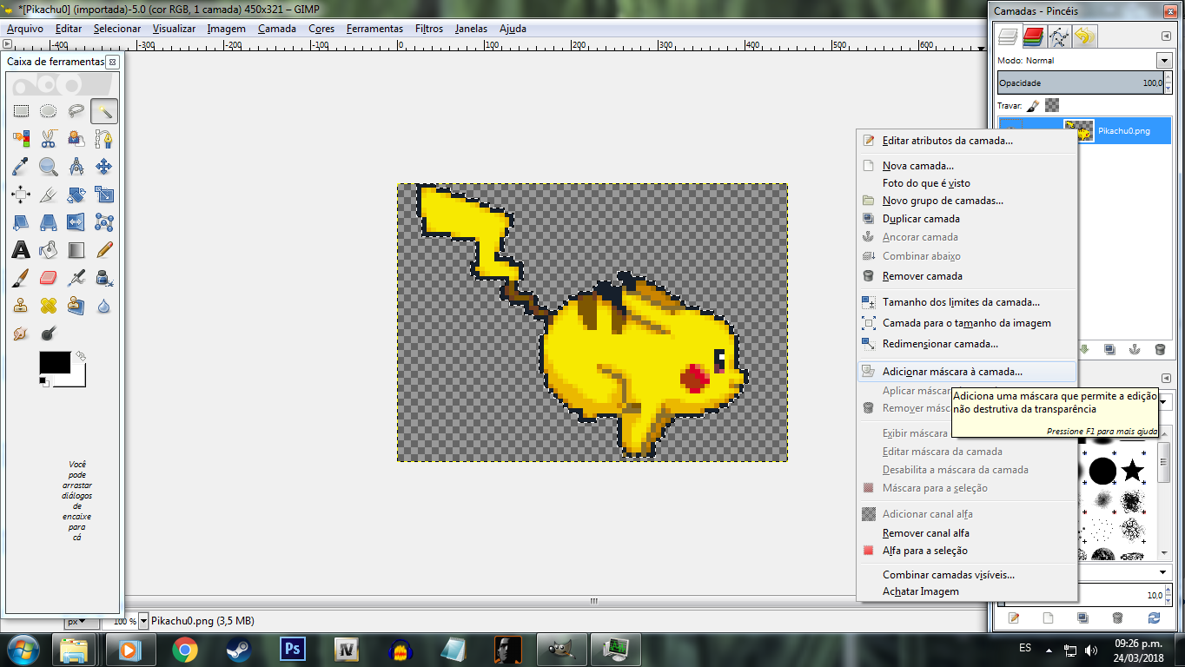1185x667 pixels.
Task: Choose the Zoom magnifier tool
Action: tap(49, 167)
